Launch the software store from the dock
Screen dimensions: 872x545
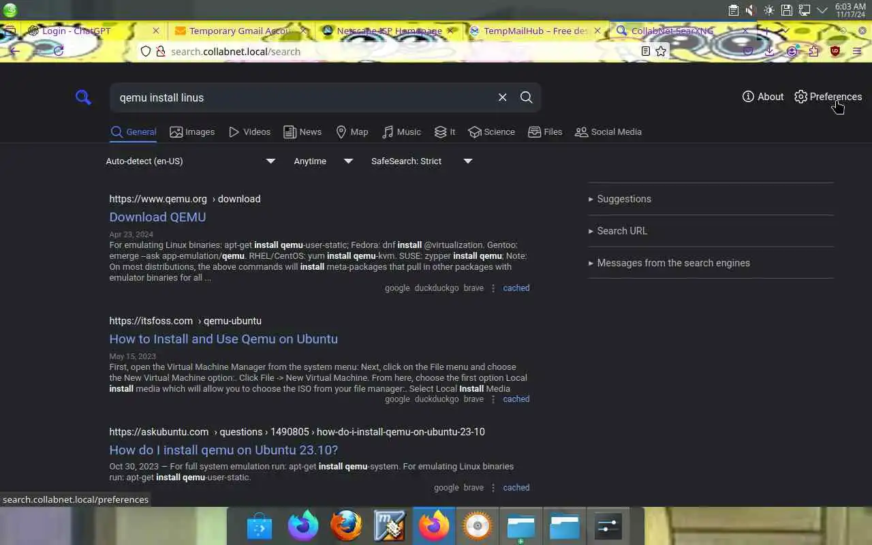coord(260,526)
